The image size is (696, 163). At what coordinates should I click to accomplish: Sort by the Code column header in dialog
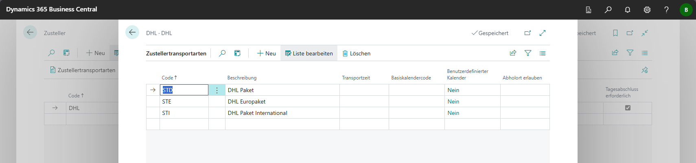tap(169, 78)
